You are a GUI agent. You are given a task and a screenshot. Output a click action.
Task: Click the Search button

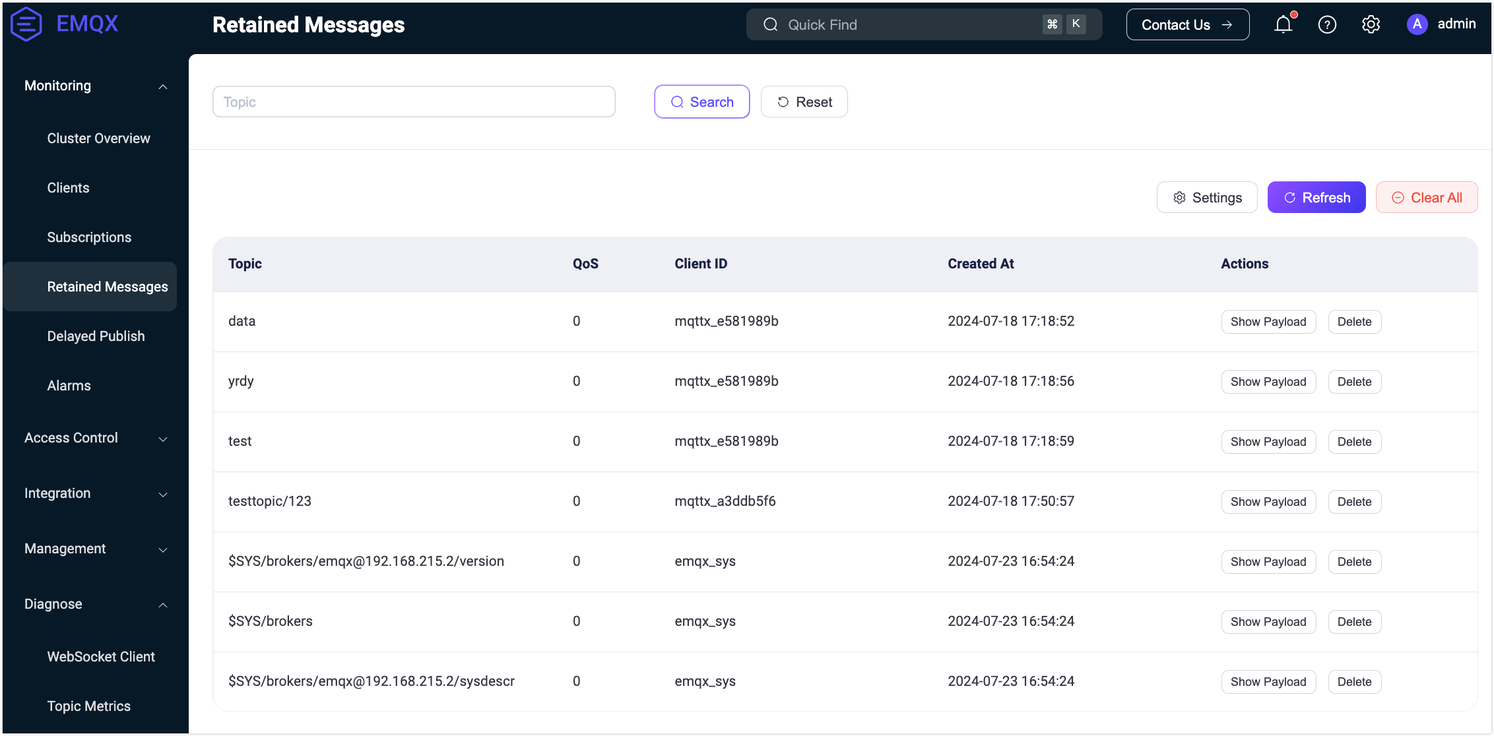(701, 102)
